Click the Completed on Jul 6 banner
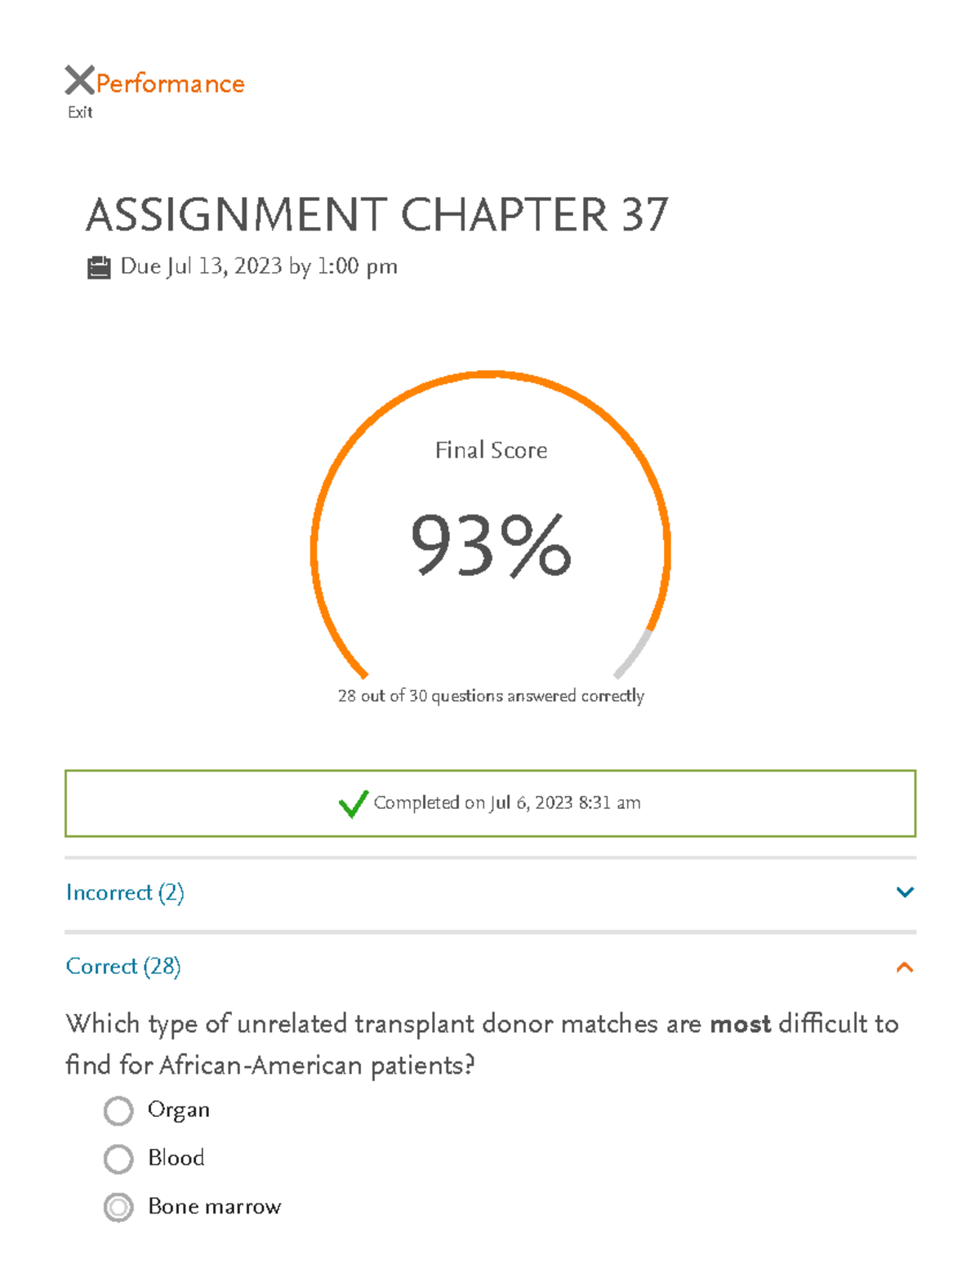Viewport: 980px width, 1269px height. pyautogui.click(x=490, y=803)
